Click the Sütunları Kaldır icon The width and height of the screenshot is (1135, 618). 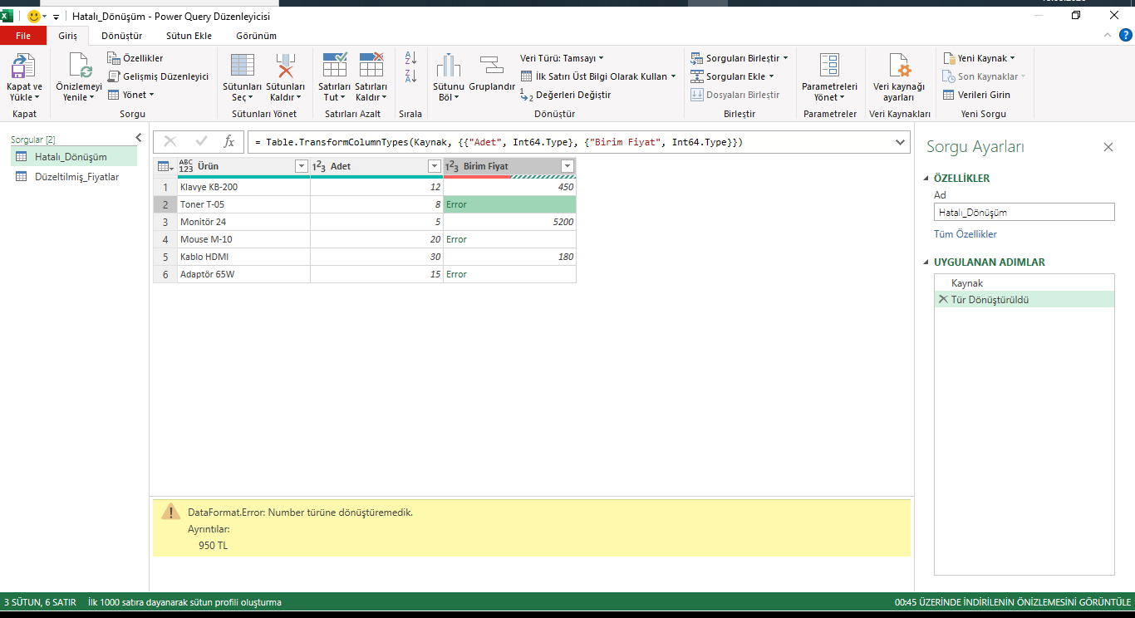pyautogui.click(x=285, y=66)
